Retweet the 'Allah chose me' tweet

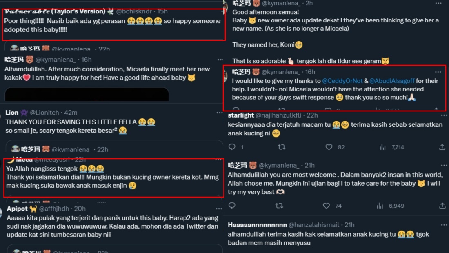(x=280, y=206)
